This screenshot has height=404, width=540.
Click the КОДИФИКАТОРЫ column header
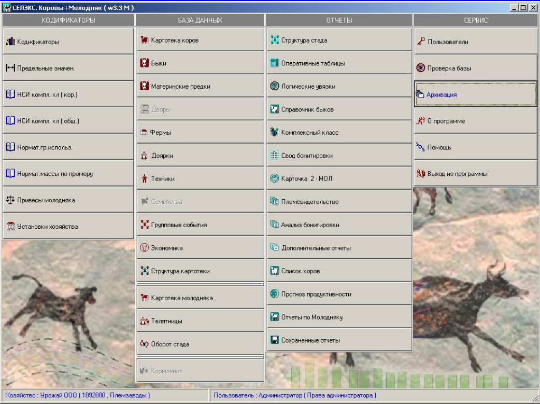pos(68,20)
